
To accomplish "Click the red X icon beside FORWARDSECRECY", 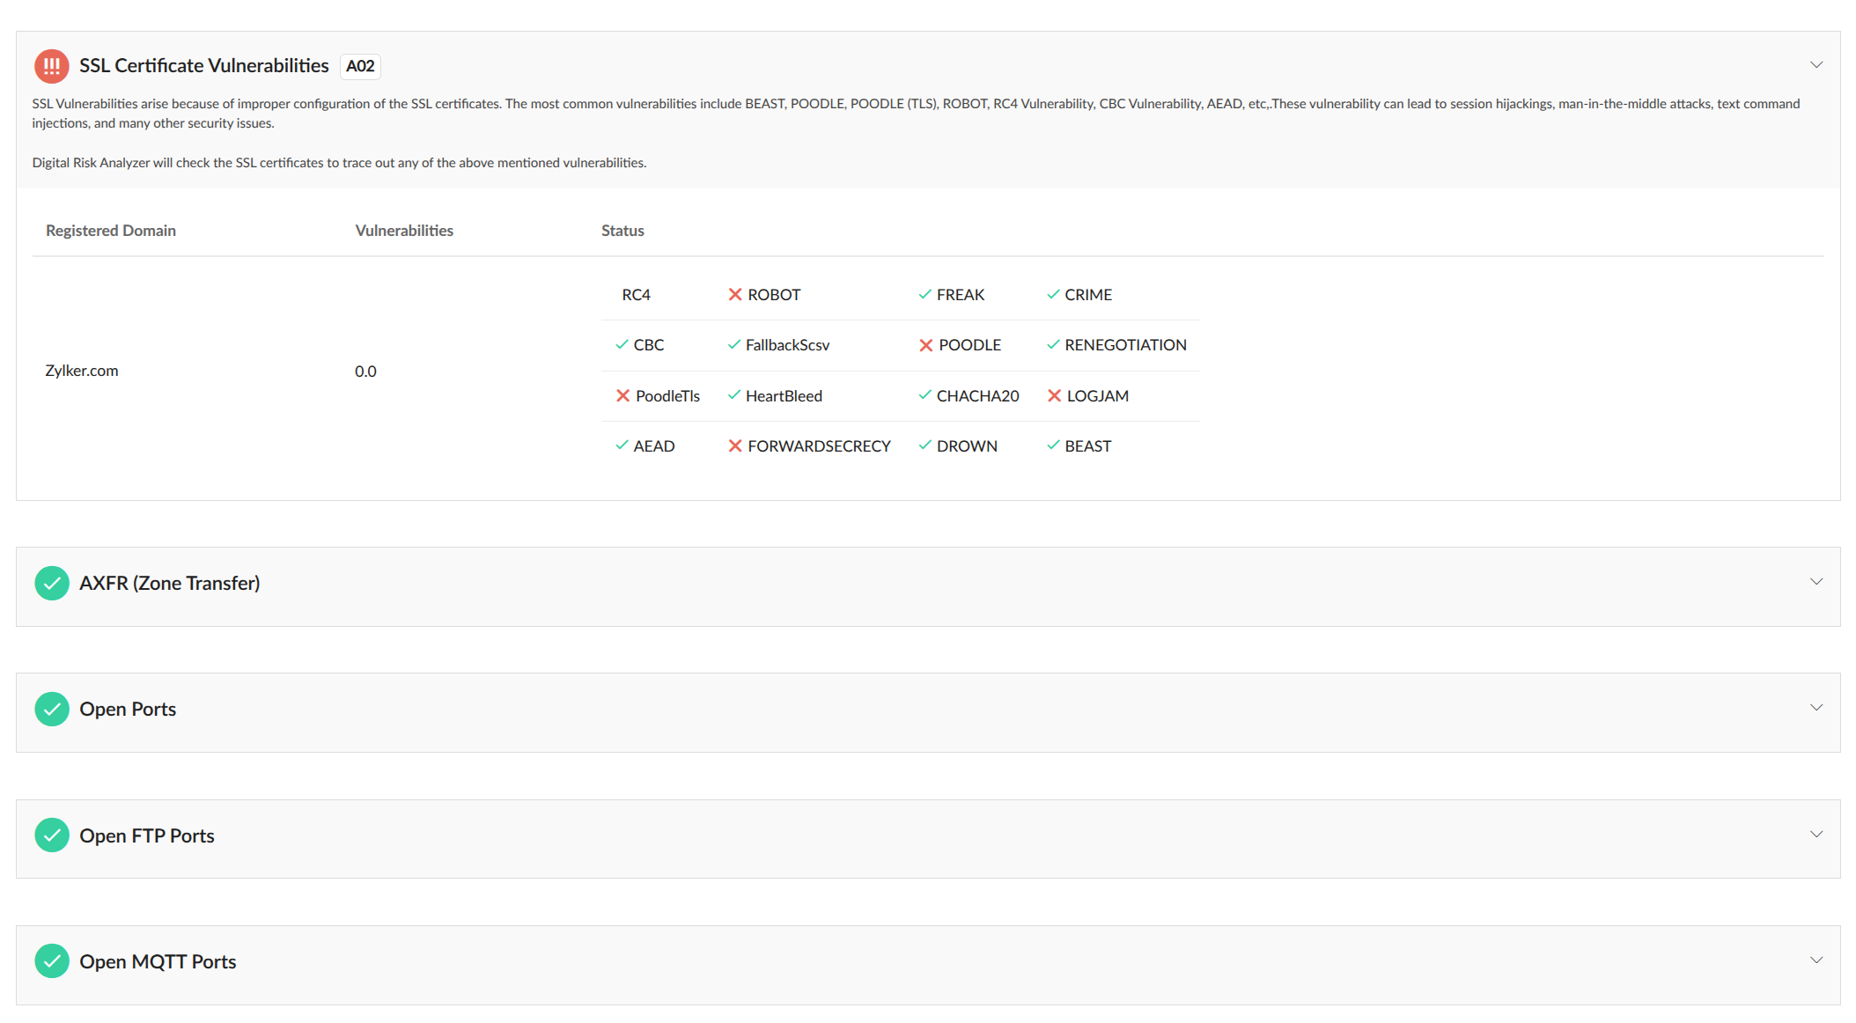I will [734, 446].
